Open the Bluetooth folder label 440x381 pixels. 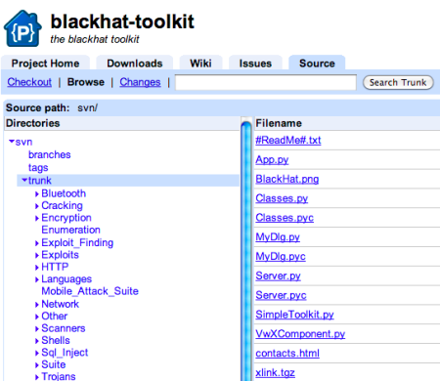[x=64, y=193]
